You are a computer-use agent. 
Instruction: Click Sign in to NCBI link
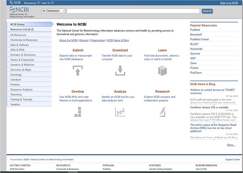[229, 3]
